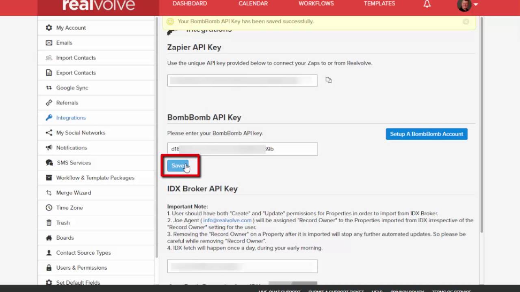Click the Trash bin icon
This screenshot has height=292, width=520.
pyautogui.click(x=49, y=223)
